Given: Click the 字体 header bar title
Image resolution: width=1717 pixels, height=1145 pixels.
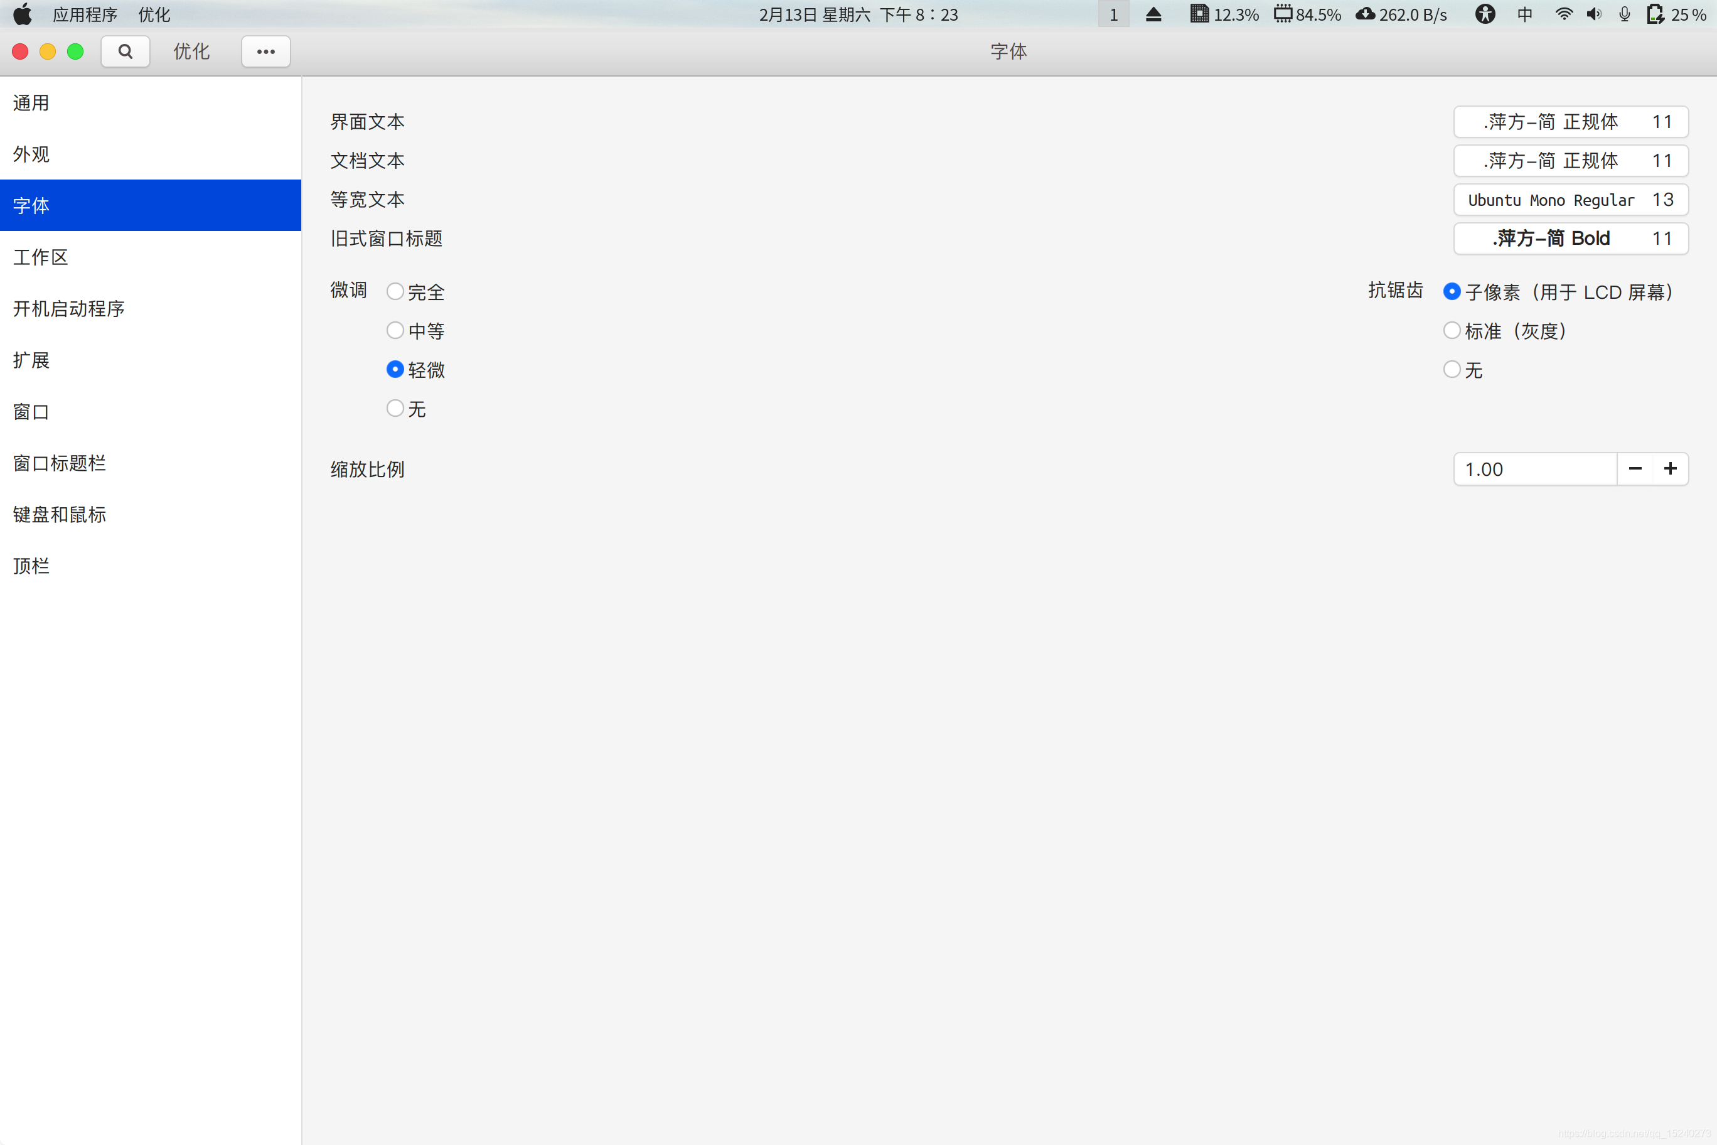Looking at the screenshot, I should (1008, 51).
